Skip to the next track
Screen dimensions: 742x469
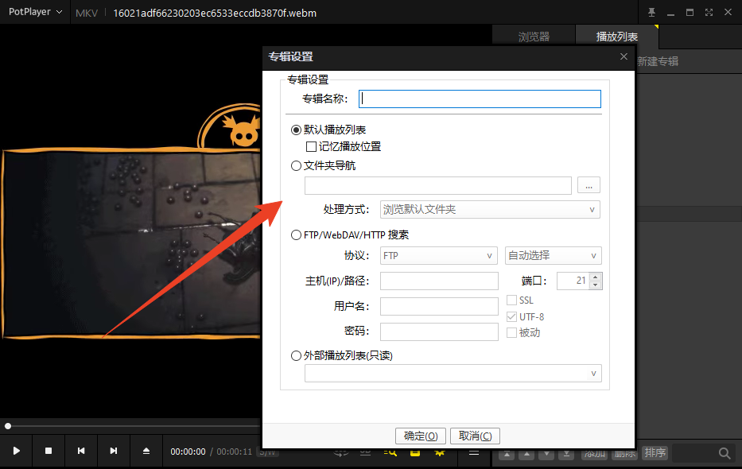114,451
